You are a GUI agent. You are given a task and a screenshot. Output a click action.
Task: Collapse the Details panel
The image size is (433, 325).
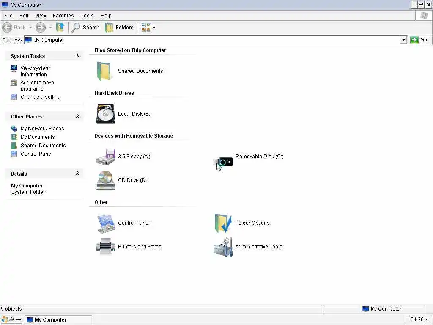tap(78, 174)
